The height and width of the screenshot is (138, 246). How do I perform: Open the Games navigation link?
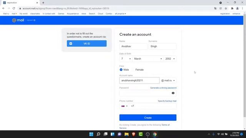pos(61,14)
